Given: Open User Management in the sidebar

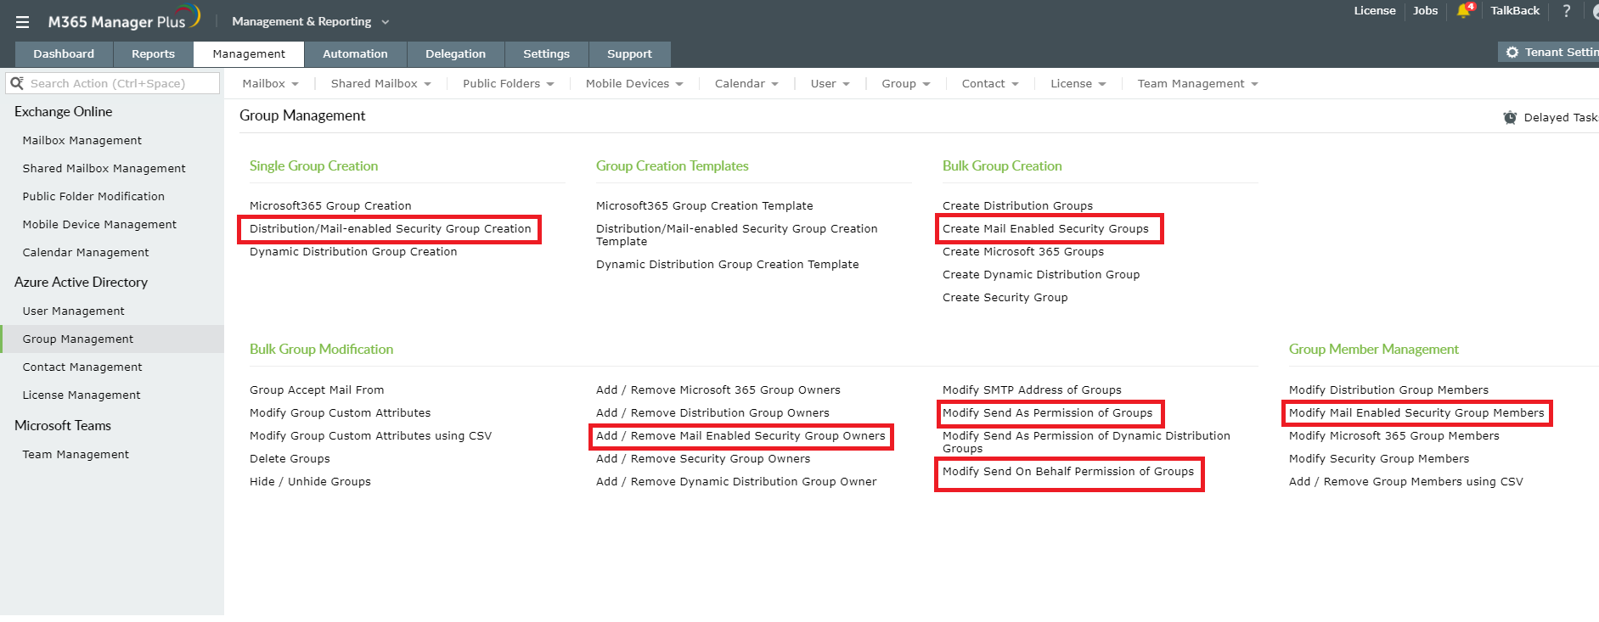Looking at the screenshot, I should click(73, 311).
